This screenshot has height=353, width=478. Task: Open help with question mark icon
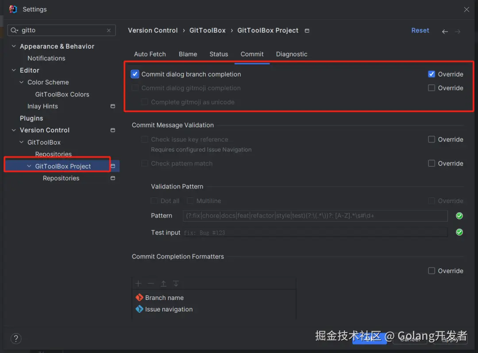pyautogui.click(x=16, y=338)
